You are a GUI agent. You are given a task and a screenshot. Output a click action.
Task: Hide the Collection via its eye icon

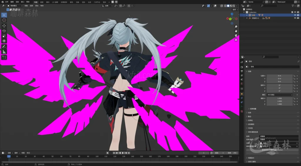point(295,12)
